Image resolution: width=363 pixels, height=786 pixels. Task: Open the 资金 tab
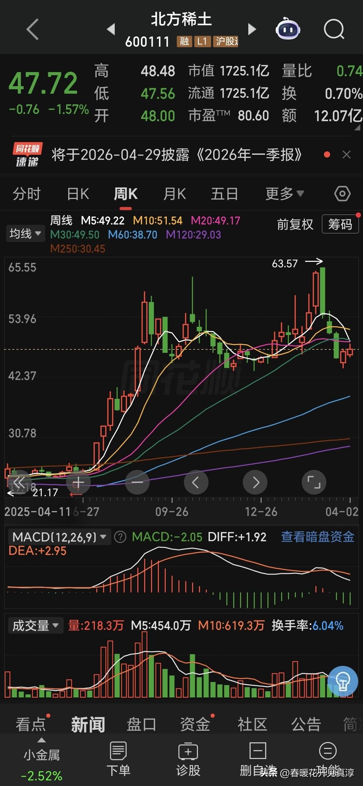point(195,724)
